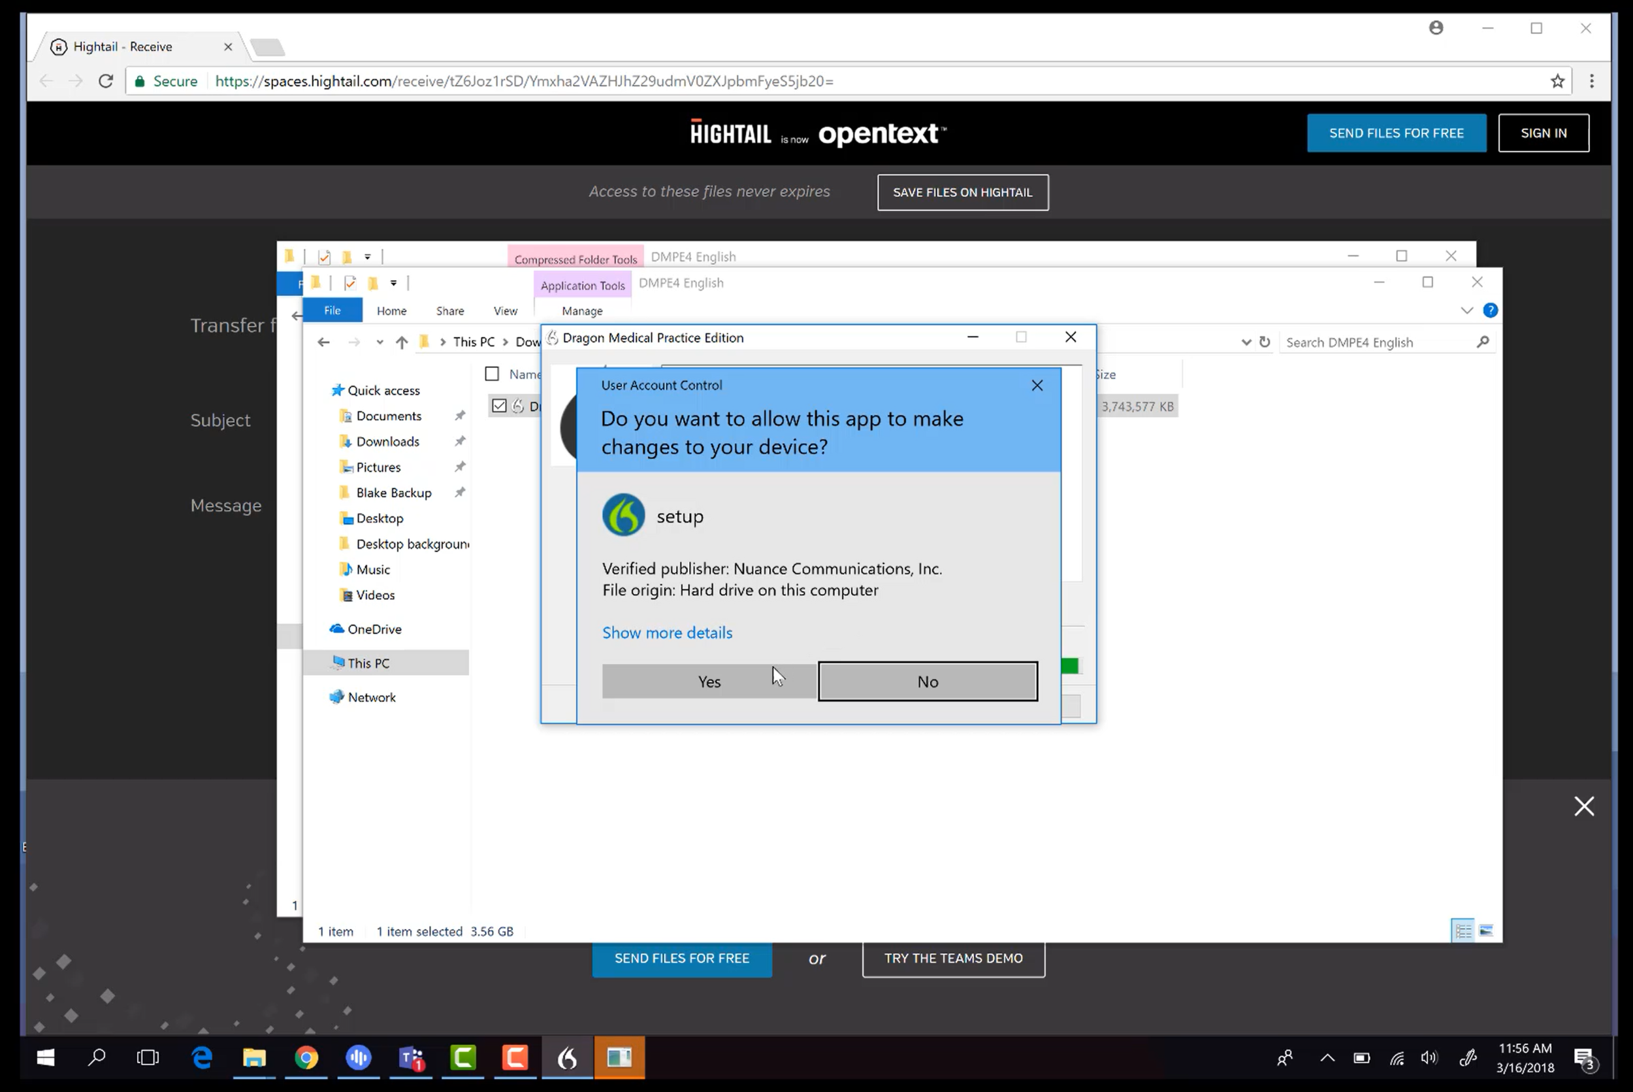Open the File tab in Explorer ribbon
Viewport: 1633px width, 1092px height.
332,310
